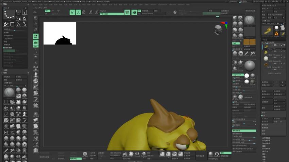This screenshot has width=289, height=162.
Task: Select the Lasso stroke type
Action: point(18,24)
